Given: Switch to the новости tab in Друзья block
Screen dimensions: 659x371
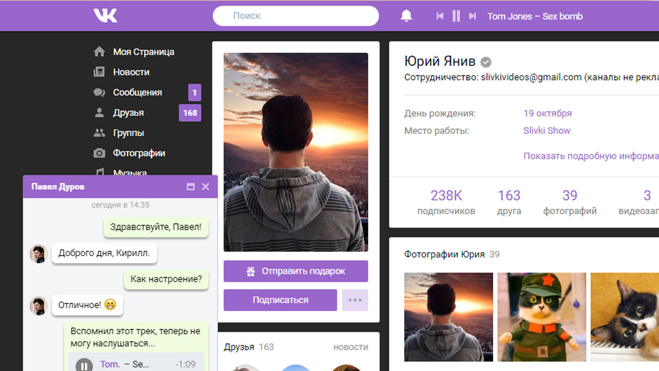Looking at the screenshot, I should [351, 347].
